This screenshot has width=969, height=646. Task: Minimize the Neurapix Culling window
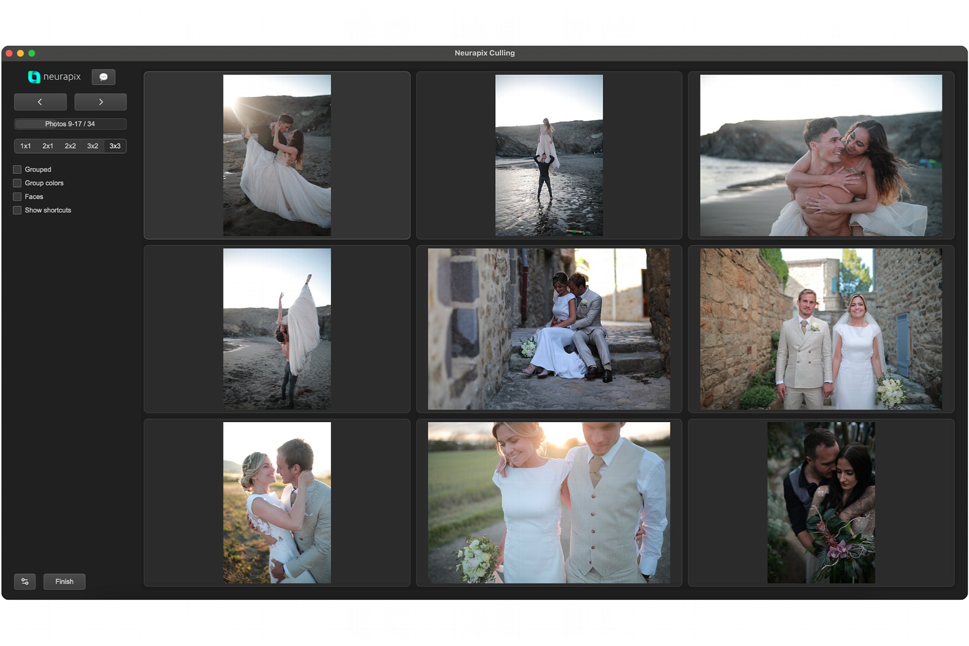[20, 53]
